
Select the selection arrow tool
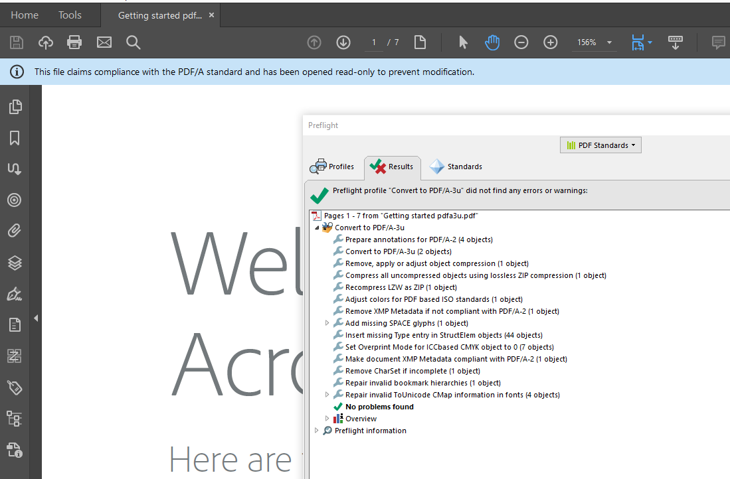463,42
